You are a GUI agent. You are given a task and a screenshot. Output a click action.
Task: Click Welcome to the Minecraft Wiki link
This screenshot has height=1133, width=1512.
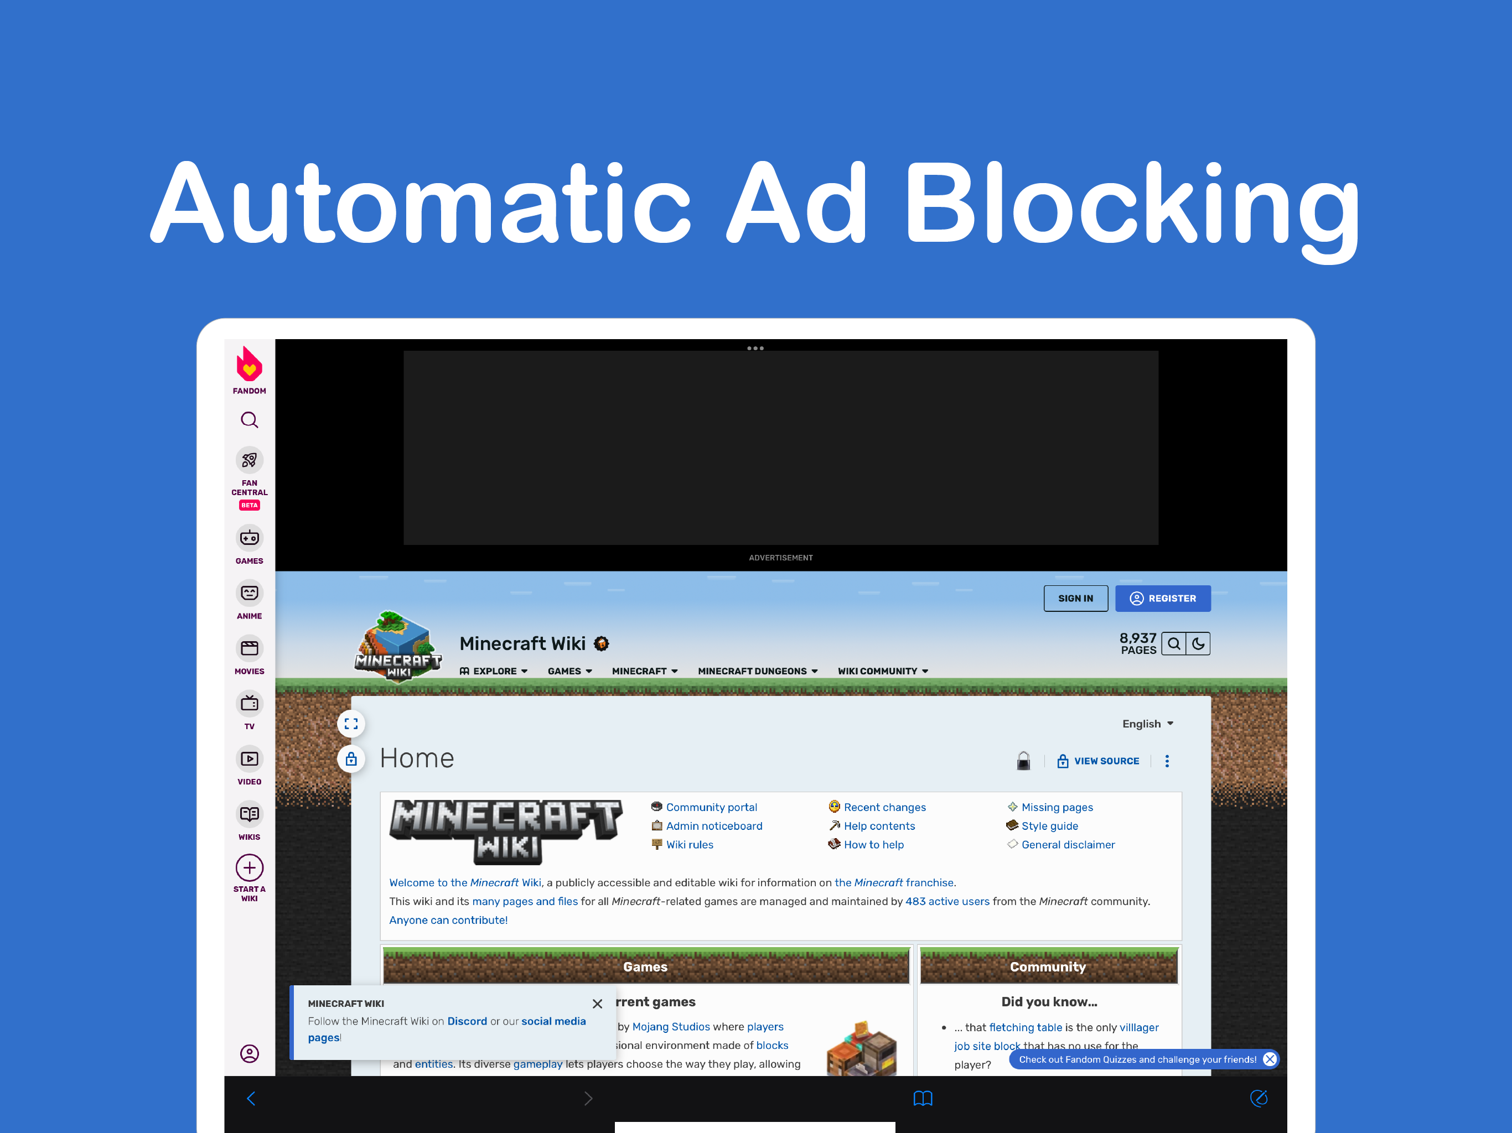click(x=465, y=883)
